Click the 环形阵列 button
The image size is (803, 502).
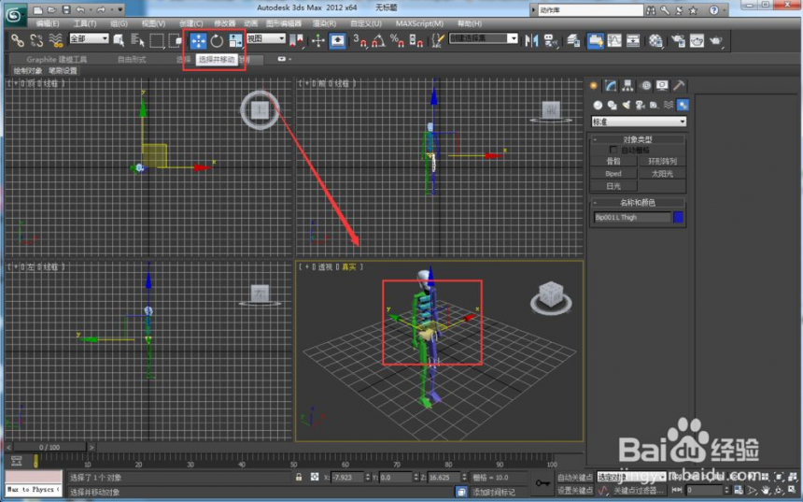pyautogui.click(x=662, y=161)
